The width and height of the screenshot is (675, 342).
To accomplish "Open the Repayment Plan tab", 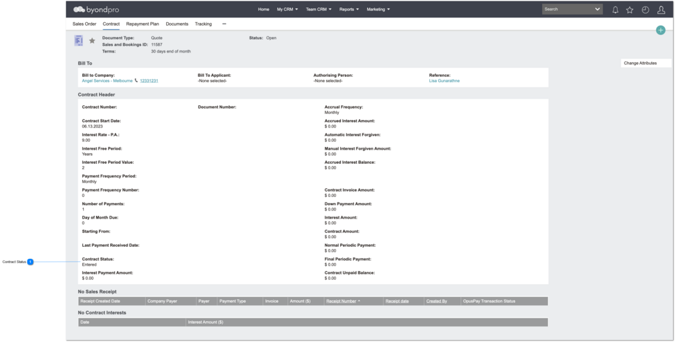I will 142,24.
